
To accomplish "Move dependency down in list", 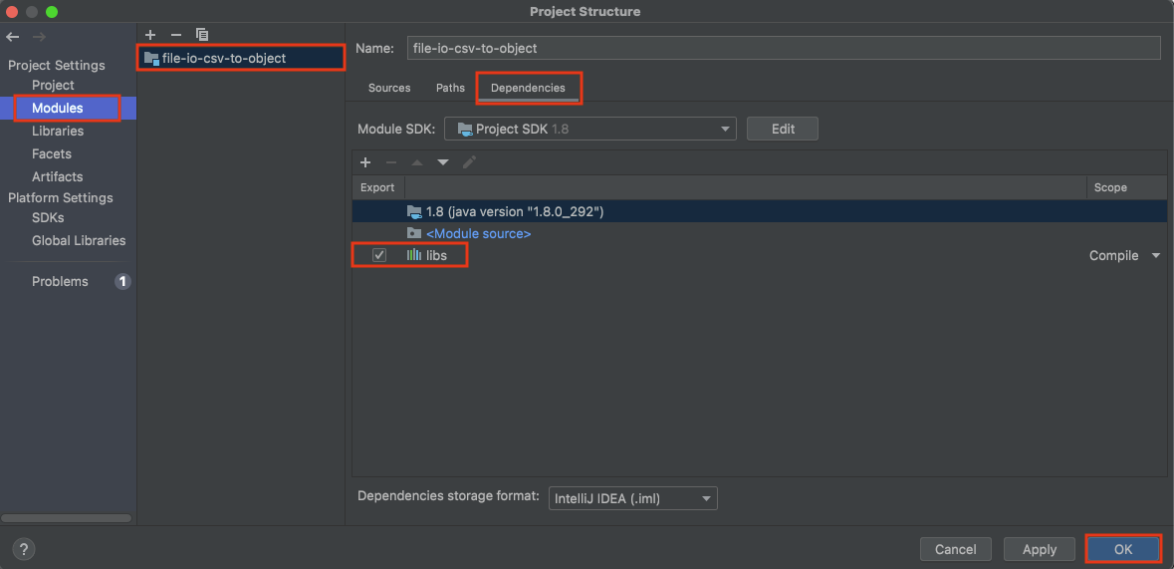I will click(442, 161).
